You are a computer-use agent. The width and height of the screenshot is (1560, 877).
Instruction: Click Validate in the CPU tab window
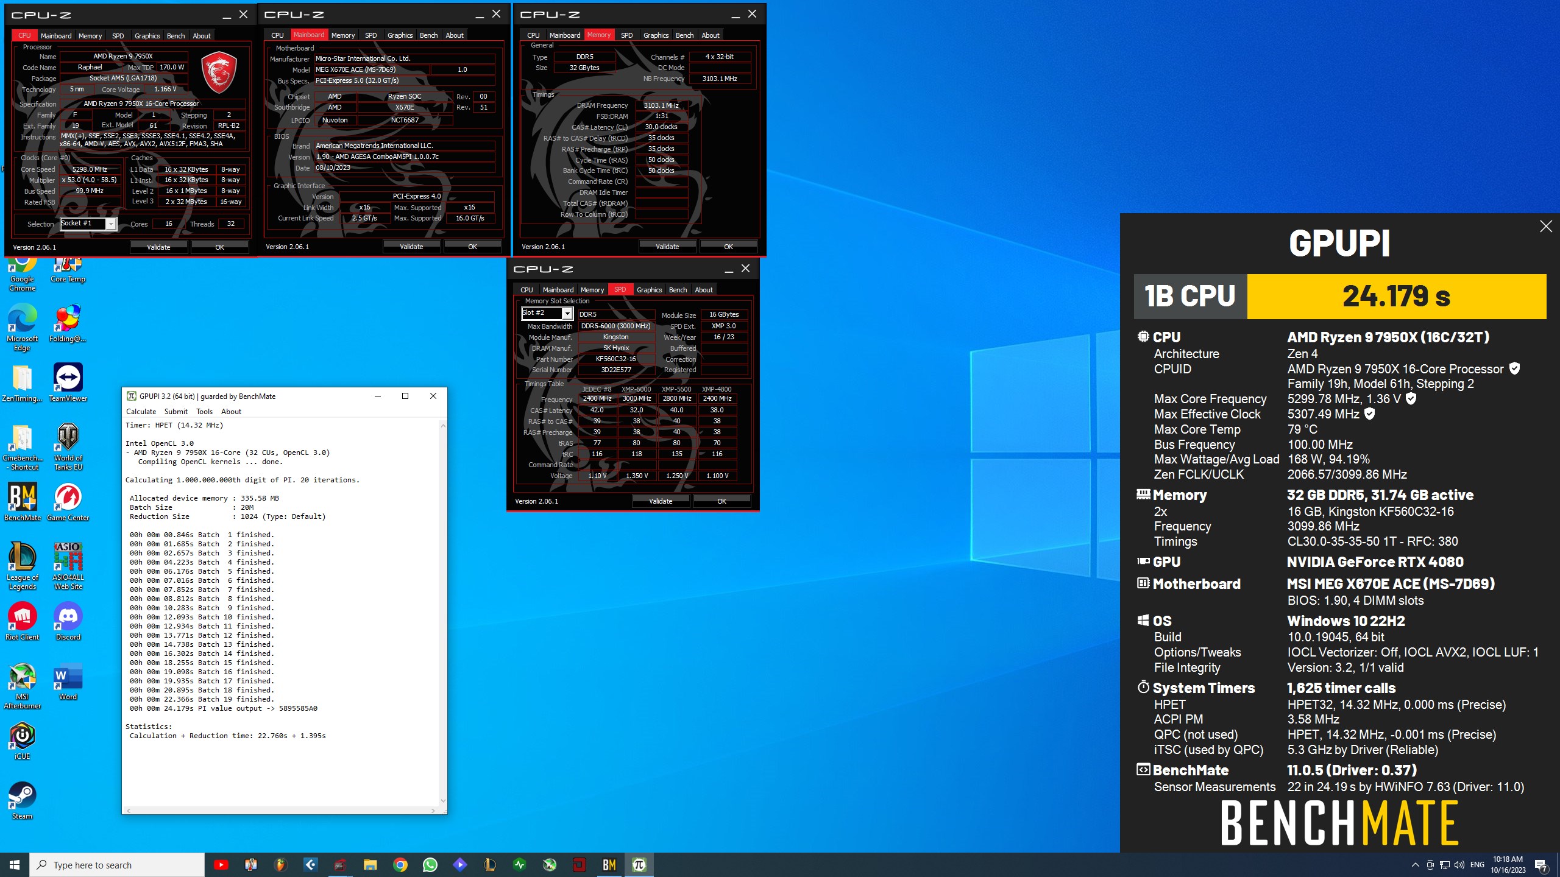pyautogui.click(x=158, y=247)
